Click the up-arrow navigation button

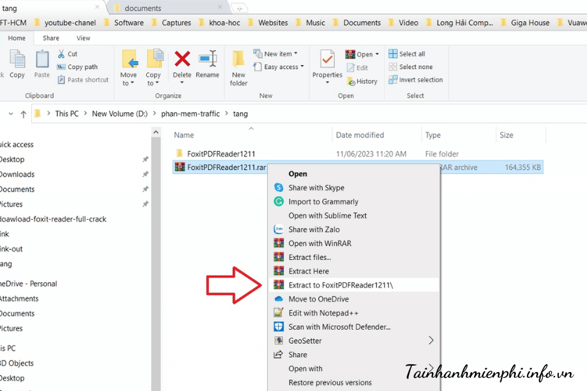pos(23,114)
